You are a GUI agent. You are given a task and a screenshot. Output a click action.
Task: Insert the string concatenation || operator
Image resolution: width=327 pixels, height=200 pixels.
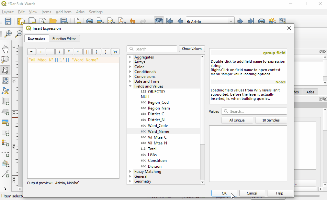pyautogui.click(x=87, y=52)
